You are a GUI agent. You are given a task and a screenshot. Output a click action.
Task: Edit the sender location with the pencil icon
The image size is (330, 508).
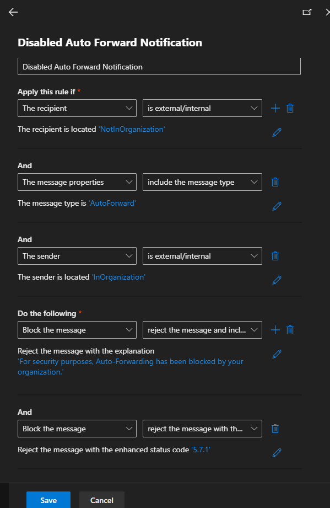click(277, 280)
